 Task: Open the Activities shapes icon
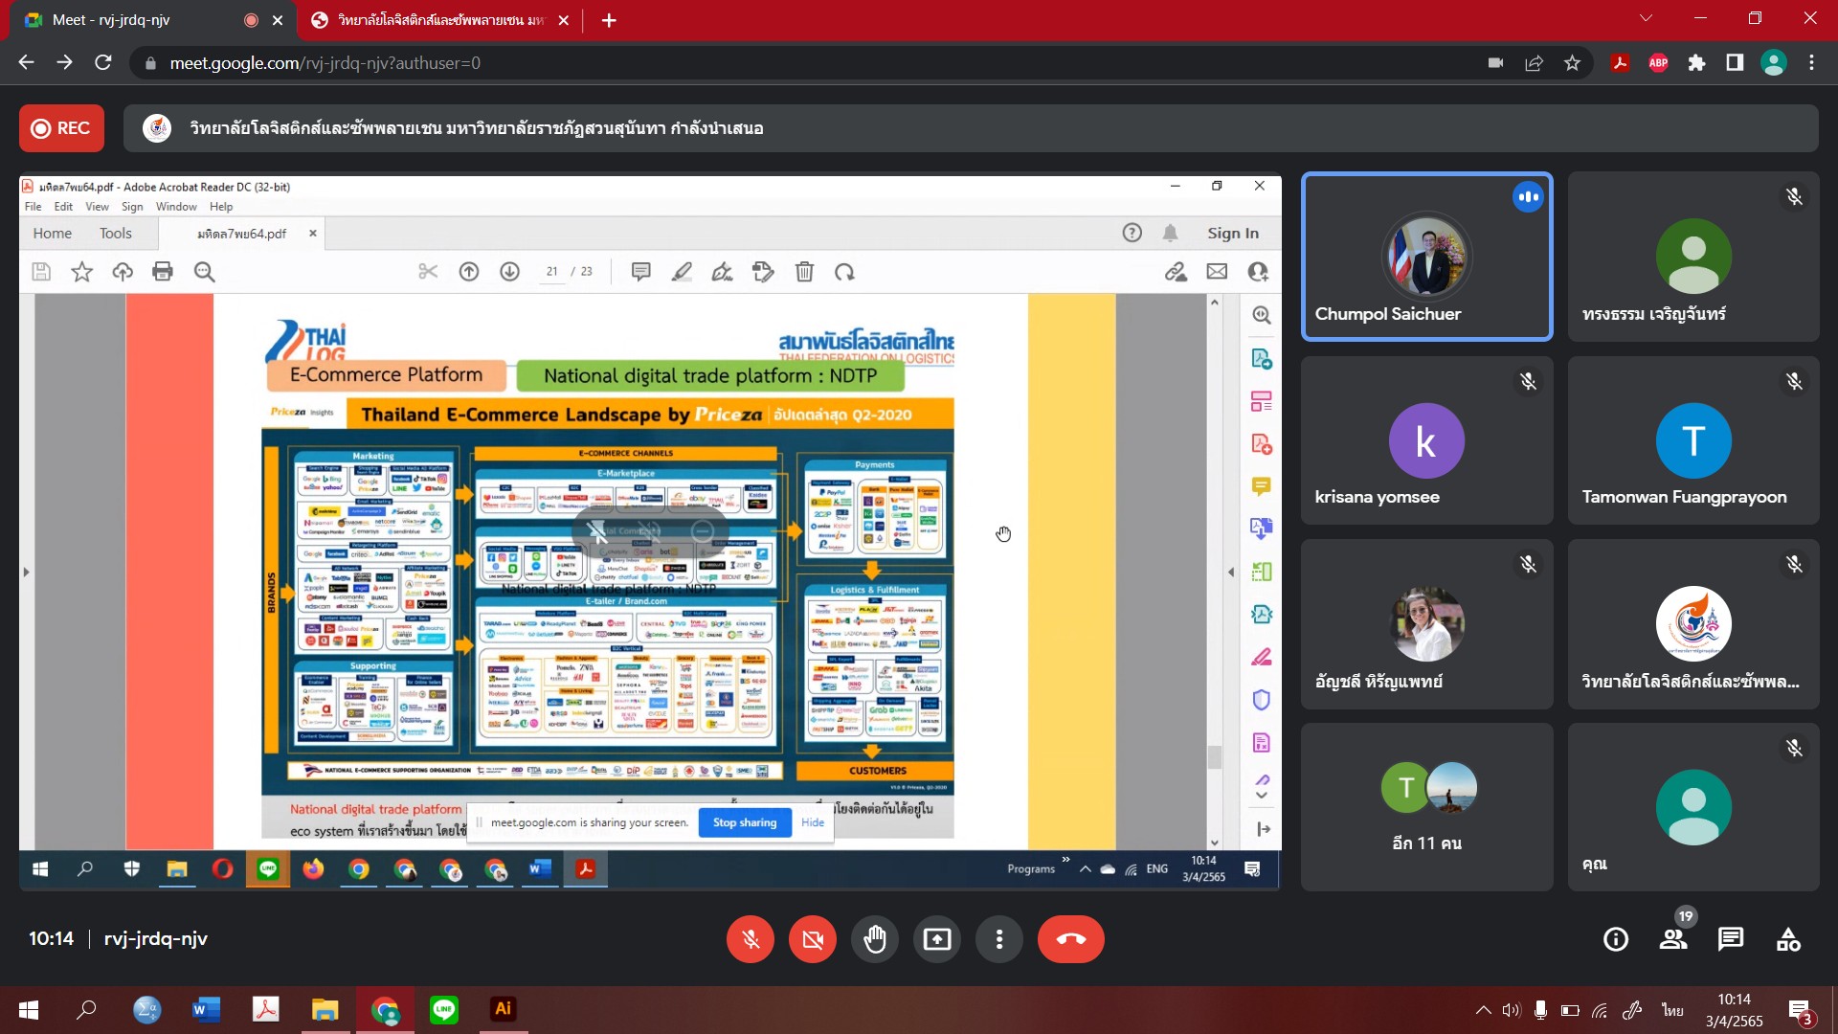pyautogui.click(x=1788, y=939)
